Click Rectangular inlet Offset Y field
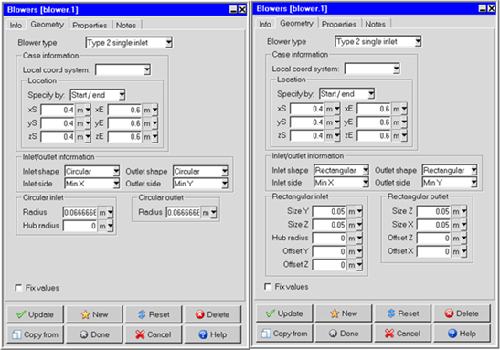Image resolution: width=500 pixels, height=350 pixels. point(329,251)
